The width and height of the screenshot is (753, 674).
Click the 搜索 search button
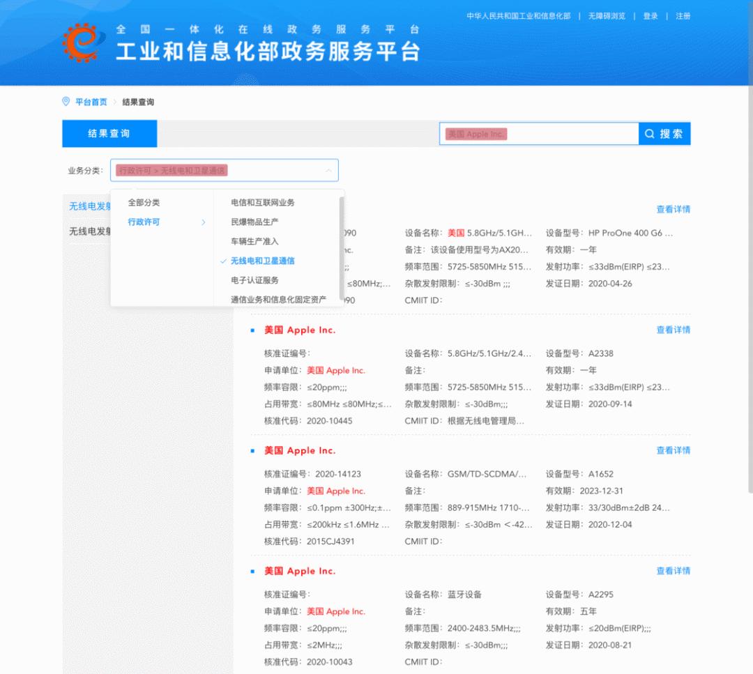pos(664,134)
